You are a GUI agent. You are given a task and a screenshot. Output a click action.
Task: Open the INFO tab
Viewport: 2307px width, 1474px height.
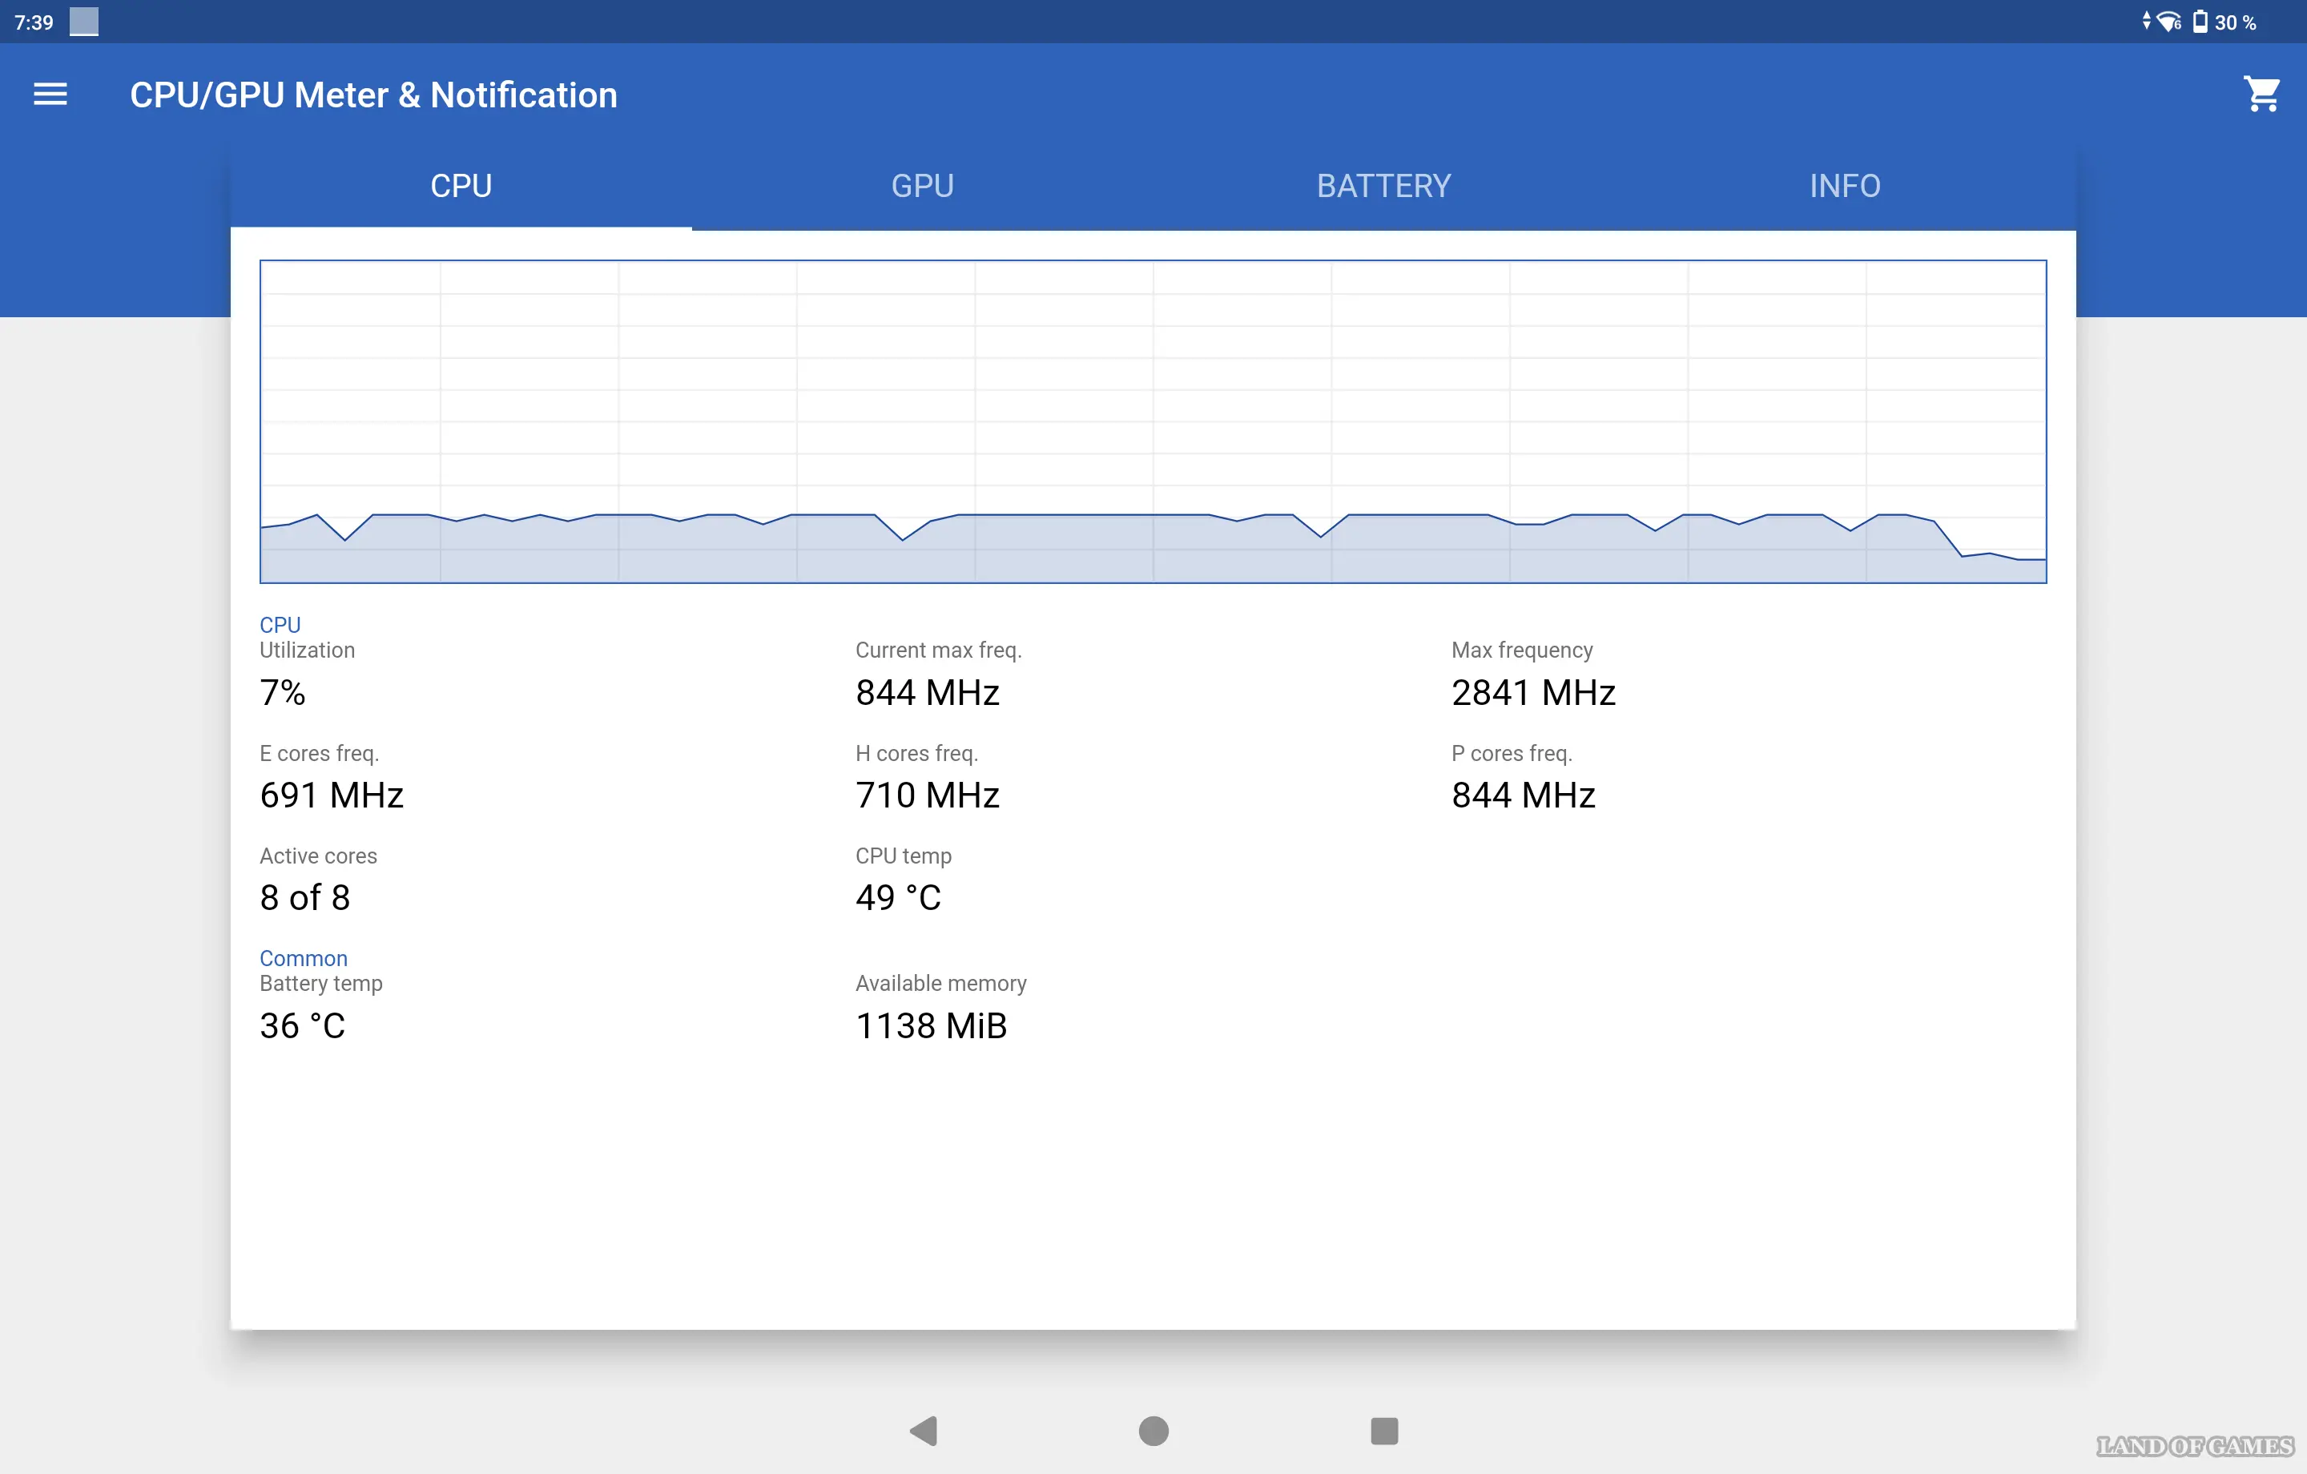point(1844,186)
